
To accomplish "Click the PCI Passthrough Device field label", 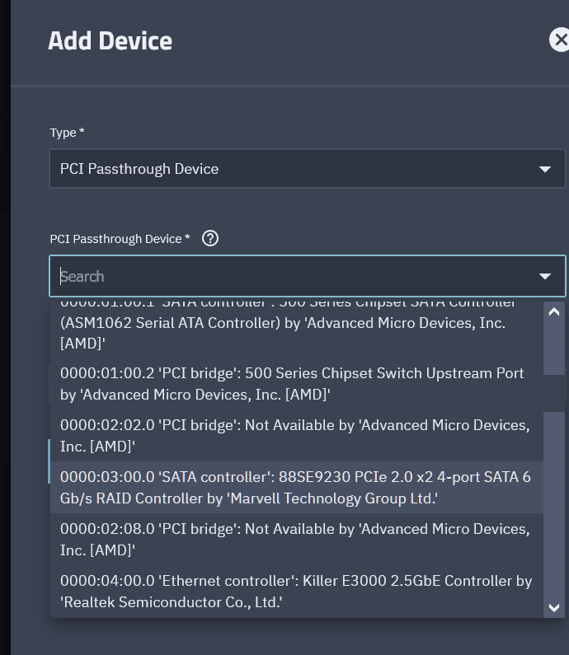I will [x=120, y=239].
